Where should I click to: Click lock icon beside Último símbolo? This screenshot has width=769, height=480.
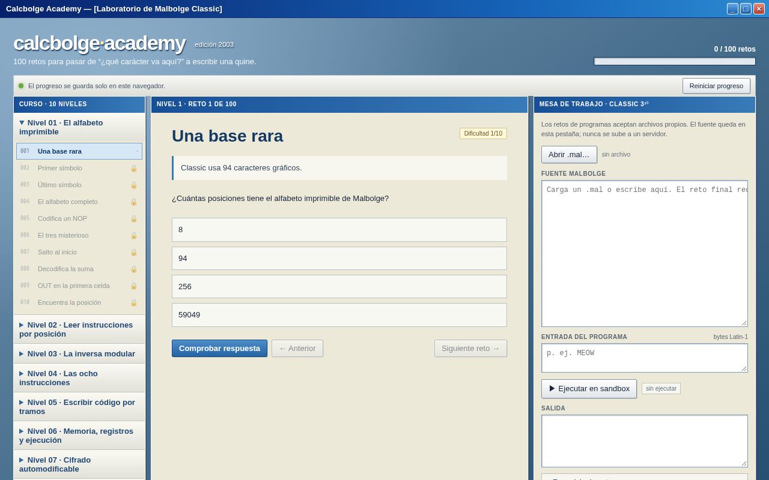point(134,185)
